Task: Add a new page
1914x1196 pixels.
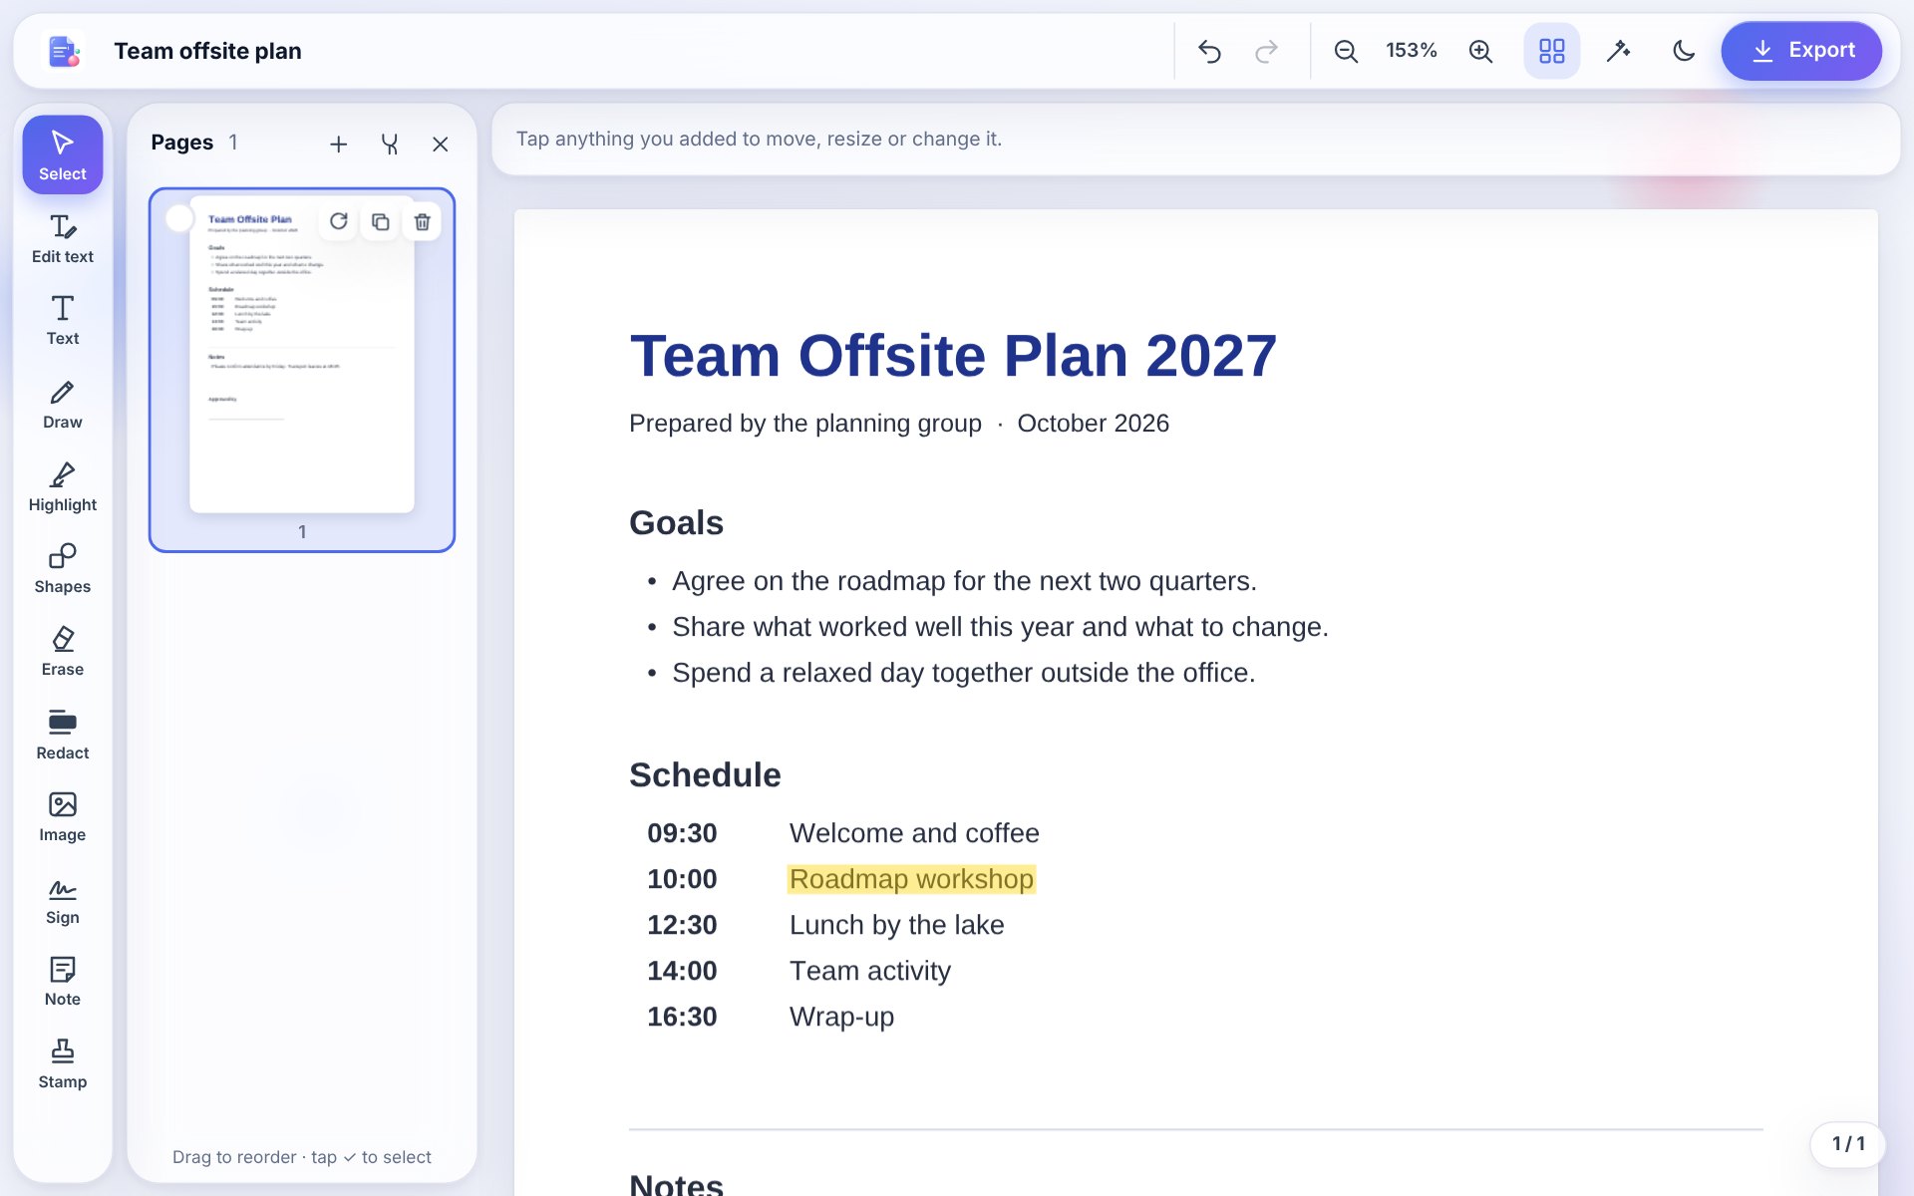Action: (338, 145)
